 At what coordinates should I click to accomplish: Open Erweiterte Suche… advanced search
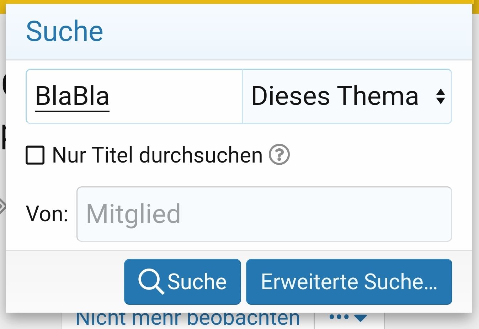pyautogui.click(x=349, y=282)
